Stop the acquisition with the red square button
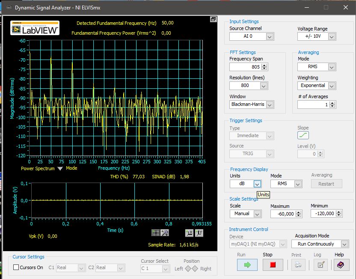The image size is (356, 279). tap(273, 265)
